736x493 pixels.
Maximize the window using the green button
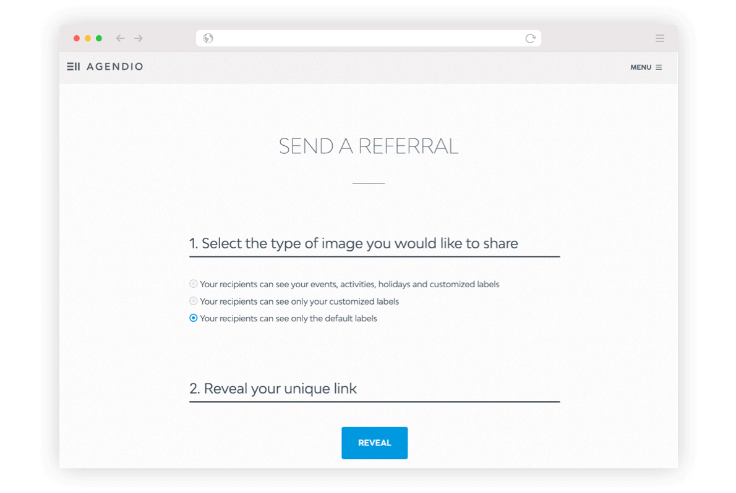pos(99,38)
